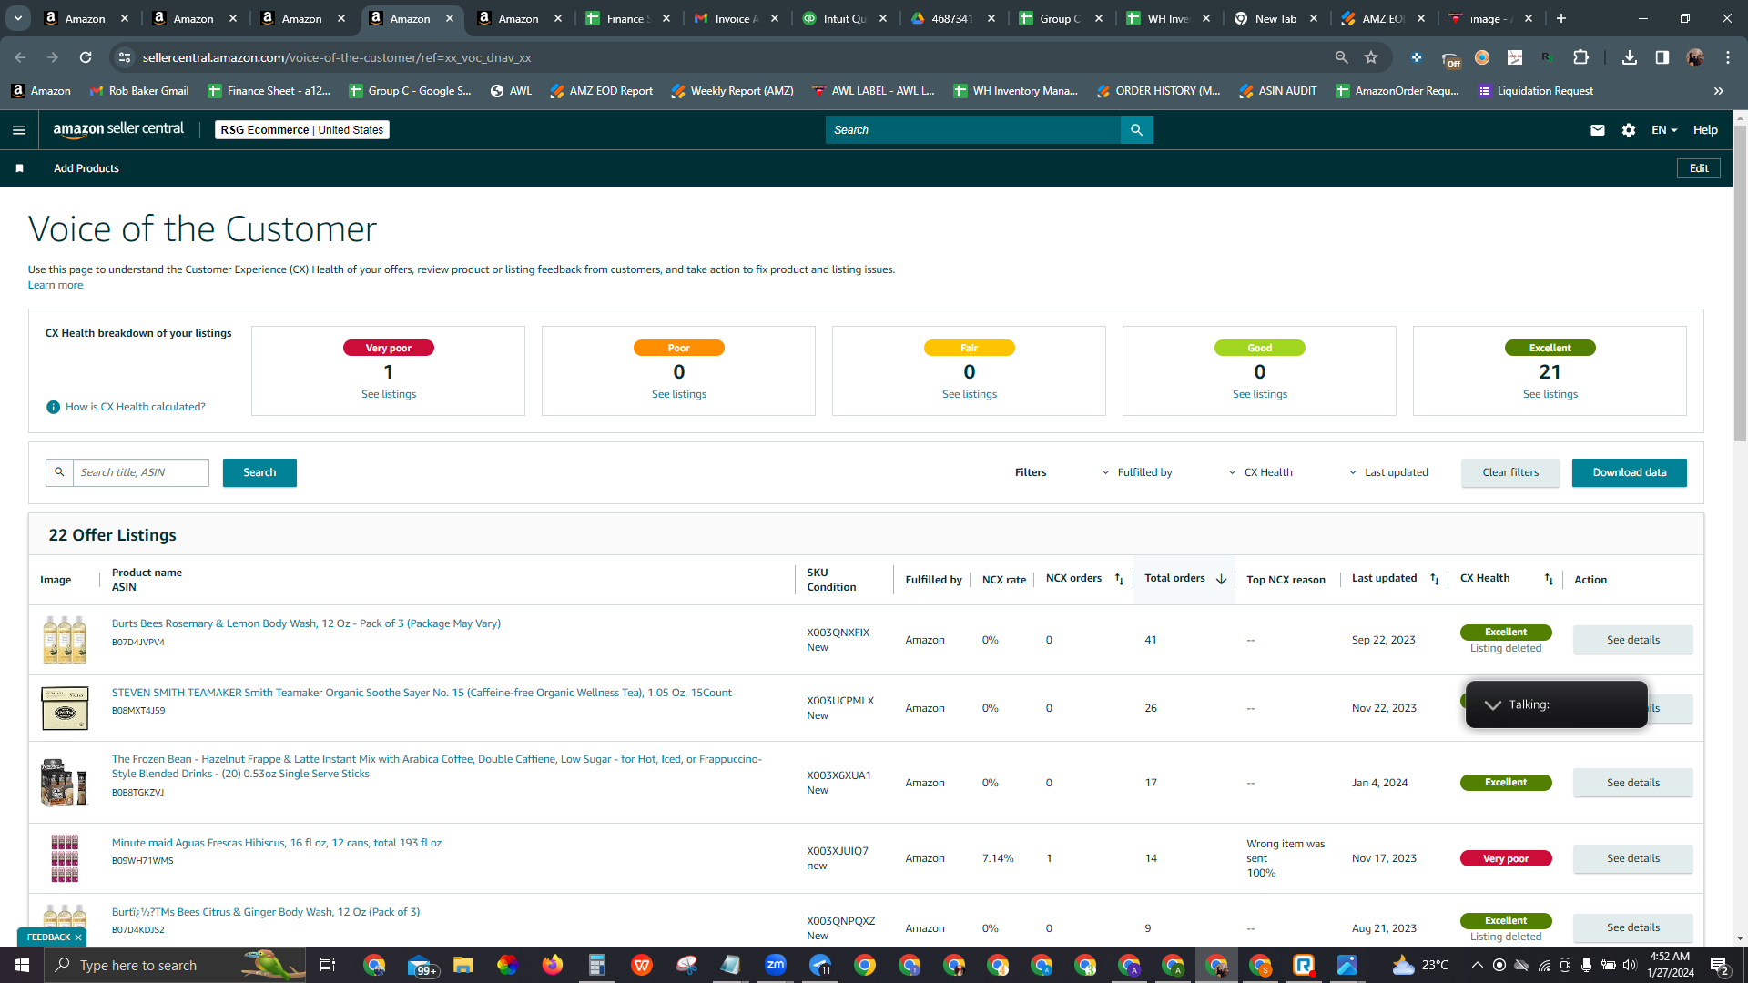The height and width of the screenshot is (983, 1748).
Task: Click the Amazon Seller Central logo
Action: coord(118,129)
